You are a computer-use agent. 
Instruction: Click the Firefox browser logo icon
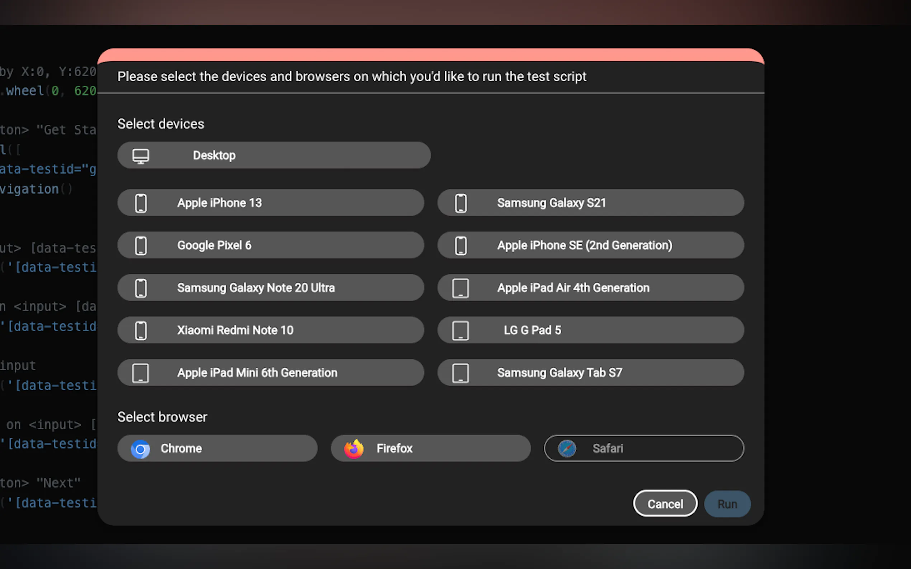[354, 449]
